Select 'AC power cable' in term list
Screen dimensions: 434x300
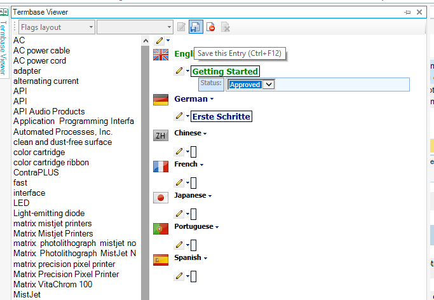(42, 51)
